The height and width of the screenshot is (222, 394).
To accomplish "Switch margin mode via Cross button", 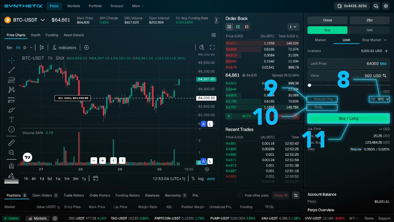I will (x=327, y=20).
